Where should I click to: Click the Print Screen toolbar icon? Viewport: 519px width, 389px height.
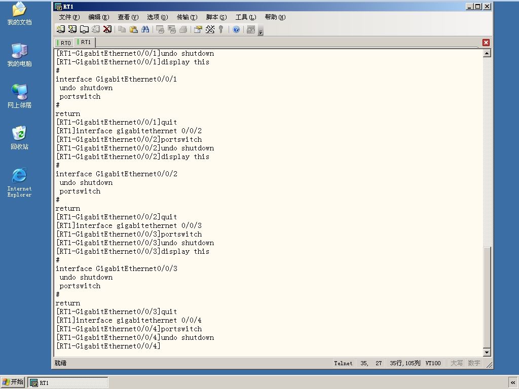click(160, 29)
